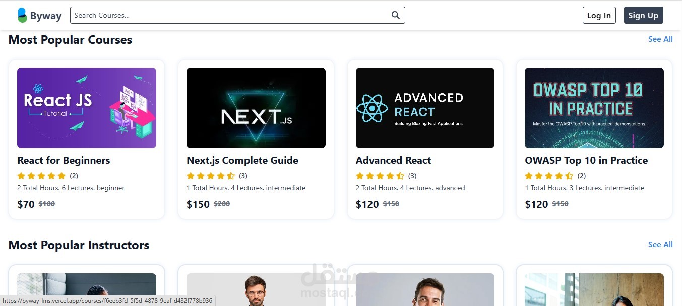This screenshot has height=306, width=682.
Task: Click the star rating of React for Beginners
Action: [x=41, y=176]
